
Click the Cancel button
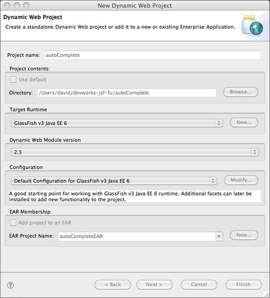[199, 285]
